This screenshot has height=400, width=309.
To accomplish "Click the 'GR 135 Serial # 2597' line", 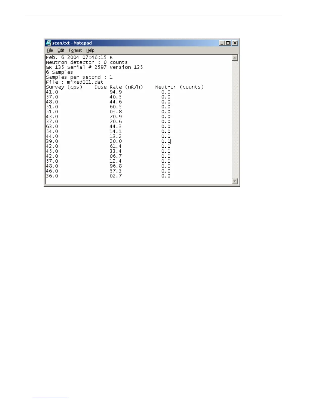I will click(x=94, y=67).
